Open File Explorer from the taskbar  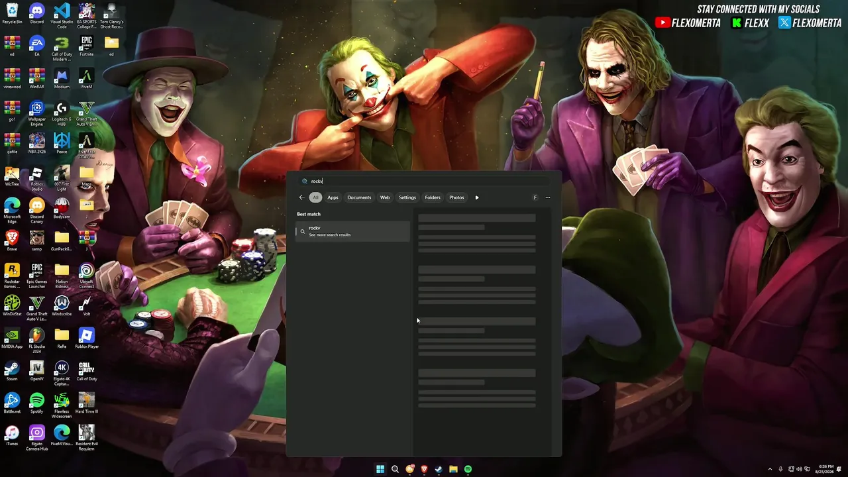[453, 469]
